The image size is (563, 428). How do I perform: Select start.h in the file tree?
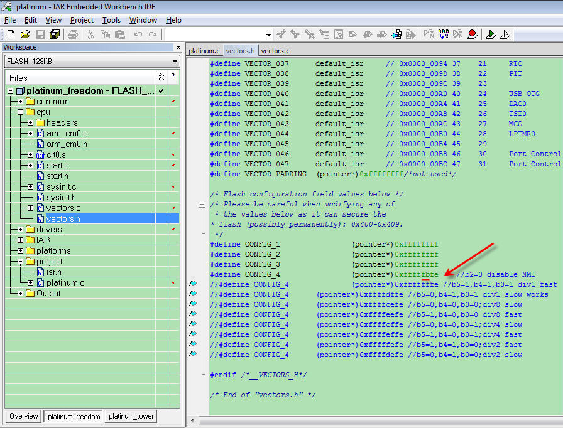click(57, 176)
